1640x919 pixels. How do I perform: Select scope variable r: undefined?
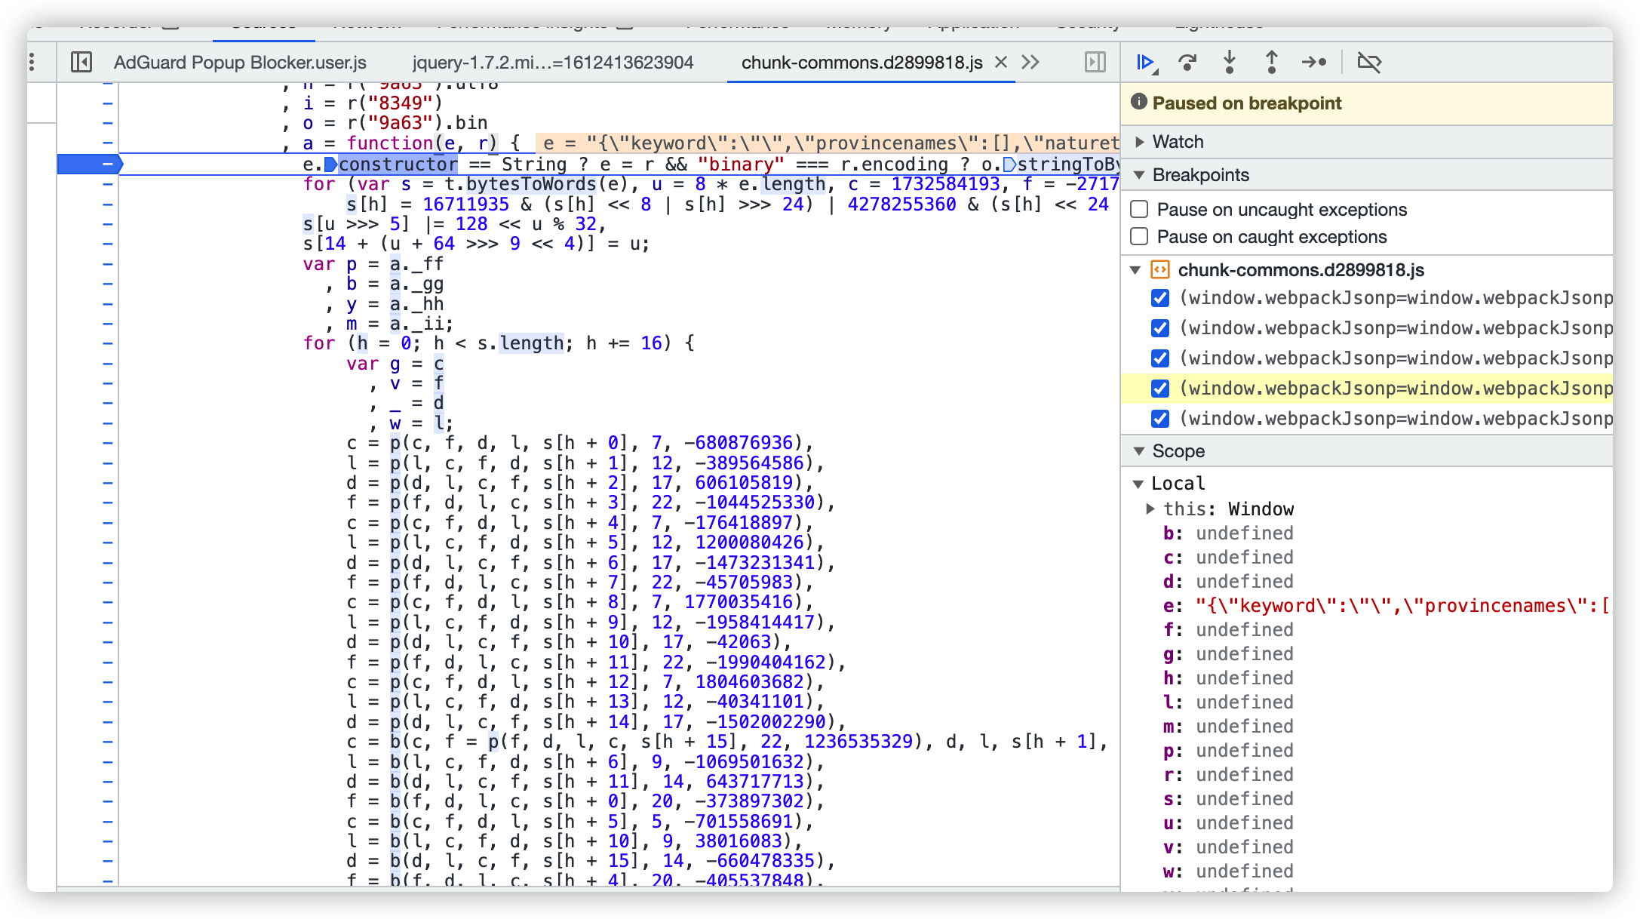pos(1228,775)
